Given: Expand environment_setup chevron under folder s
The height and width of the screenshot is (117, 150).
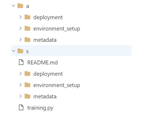Looking at the screenshot, I should tap(20, 85).
